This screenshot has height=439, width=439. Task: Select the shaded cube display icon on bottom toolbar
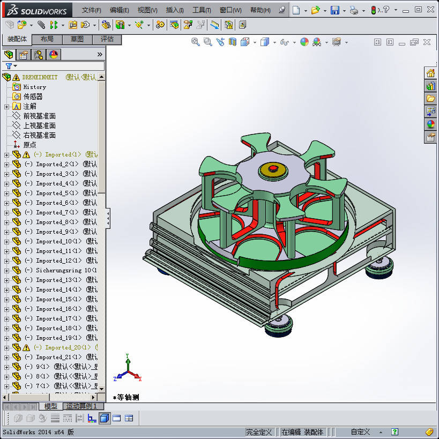click(103, 418)
